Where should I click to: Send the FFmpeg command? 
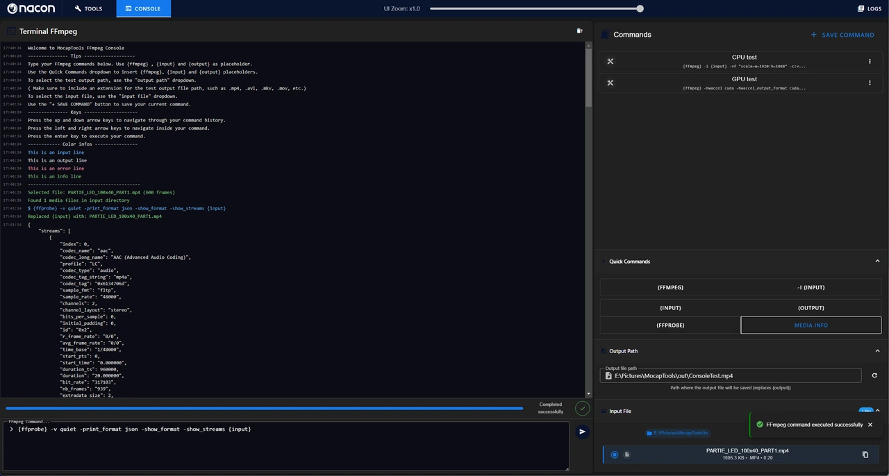[582, 432]
